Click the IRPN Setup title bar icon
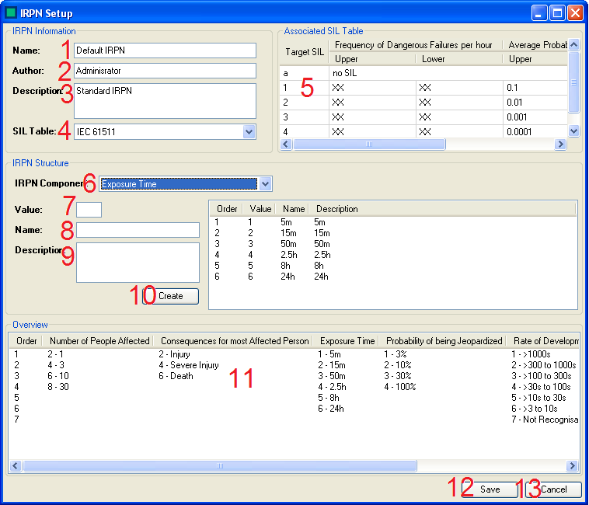 click(x=12, y=13)
